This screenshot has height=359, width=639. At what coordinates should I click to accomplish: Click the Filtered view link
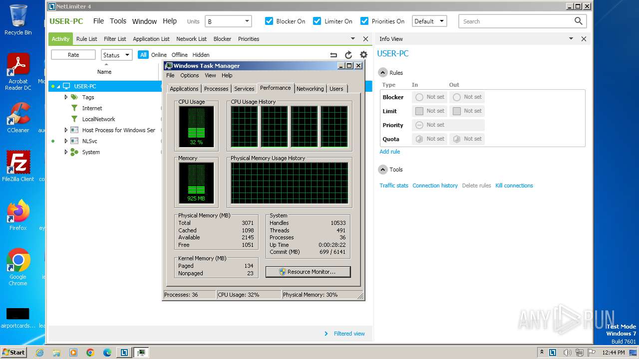pyautogui.click(x=349, y=334)
